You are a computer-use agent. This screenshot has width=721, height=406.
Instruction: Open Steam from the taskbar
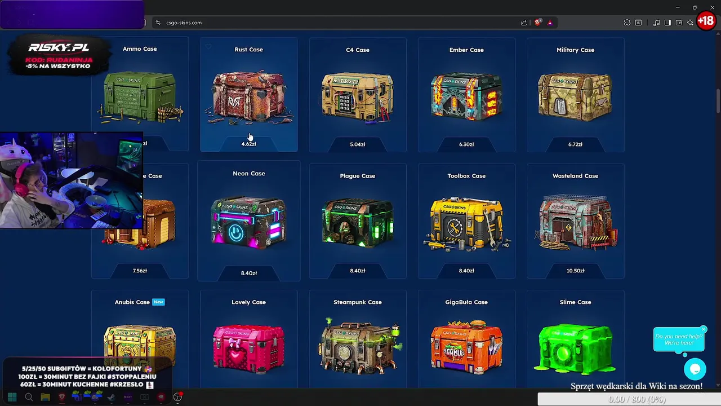tap(112, 397)
